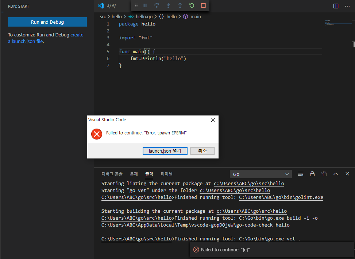This screenshot has width=355, height=259.
Task: Stop debugging with the red square icon
Action: pos(204,5)
